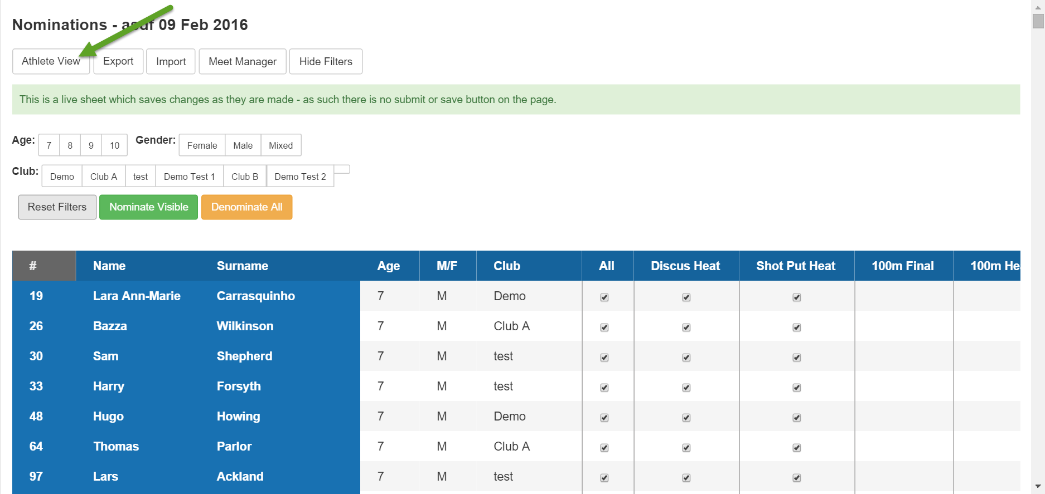Screen dimensions: 1045x494
Task: Uncheck Shot Put Heat for Bazza Wilkinson
Action: point(797,327)
